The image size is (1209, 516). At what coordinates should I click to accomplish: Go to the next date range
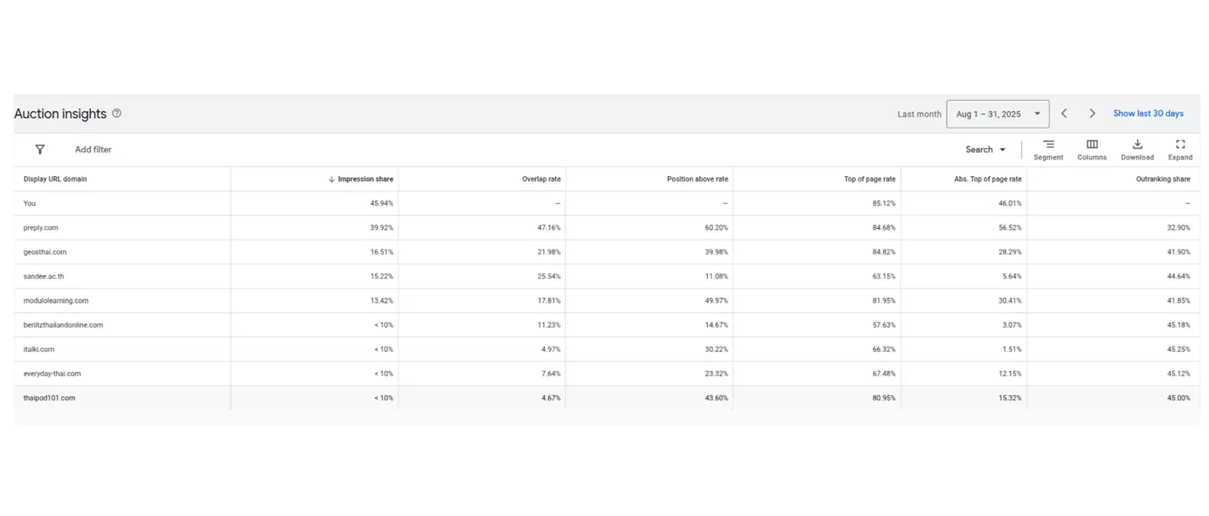pos(1092,113)
